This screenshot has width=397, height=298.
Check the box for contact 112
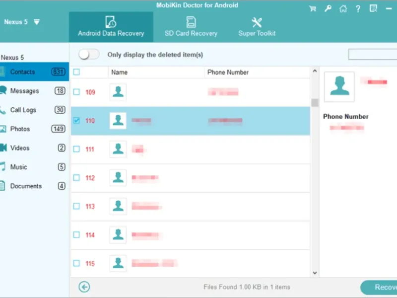(76, 177)
